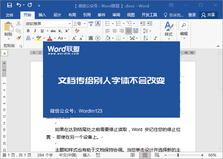Apply yellow text highlight color
223x159 pixels.
39,38
